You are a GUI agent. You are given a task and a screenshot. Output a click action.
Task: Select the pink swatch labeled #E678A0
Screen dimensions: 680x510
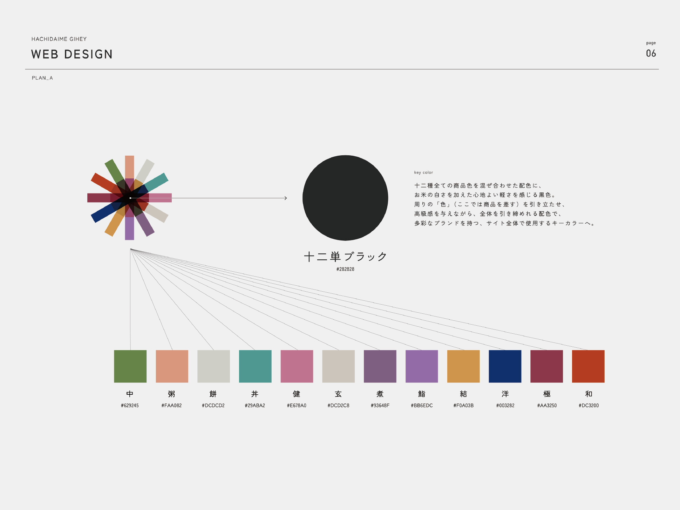[x=297, y=366]
